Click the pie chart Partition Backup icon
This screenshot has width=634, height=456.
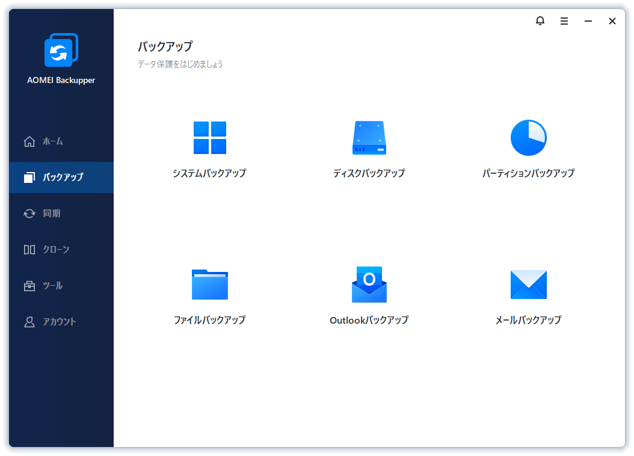528,138
